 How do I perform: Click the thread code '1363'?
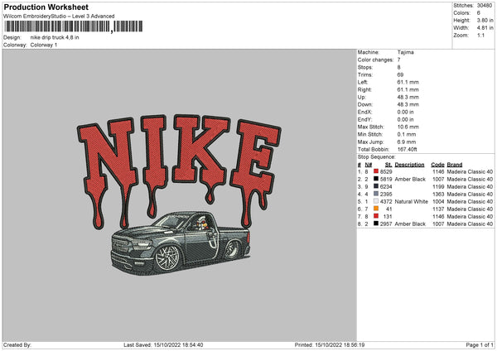(x=438, y=194)
